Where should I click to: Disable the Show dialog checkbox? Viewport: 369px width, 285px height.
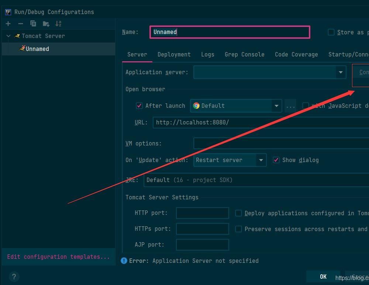tap(276, 160)
